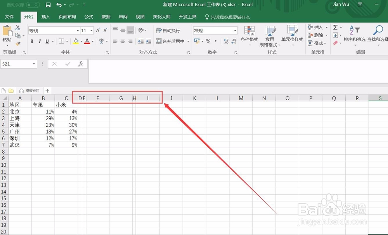Click the Paste clipboard icon
This screenshot has height=235, width=388.
click(7, 31)
